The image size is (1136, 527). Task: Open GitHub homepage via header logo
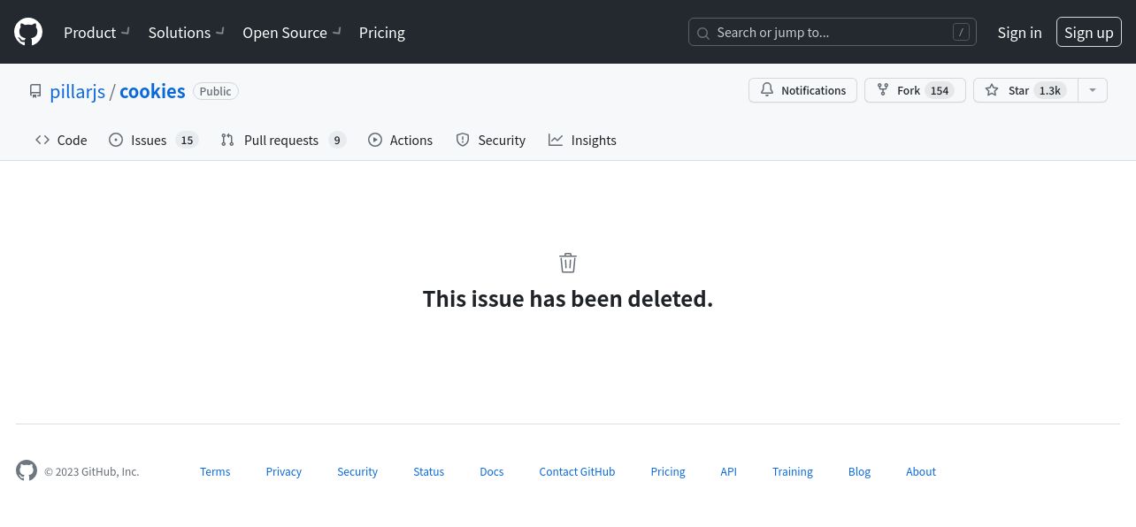pos(28,32)
